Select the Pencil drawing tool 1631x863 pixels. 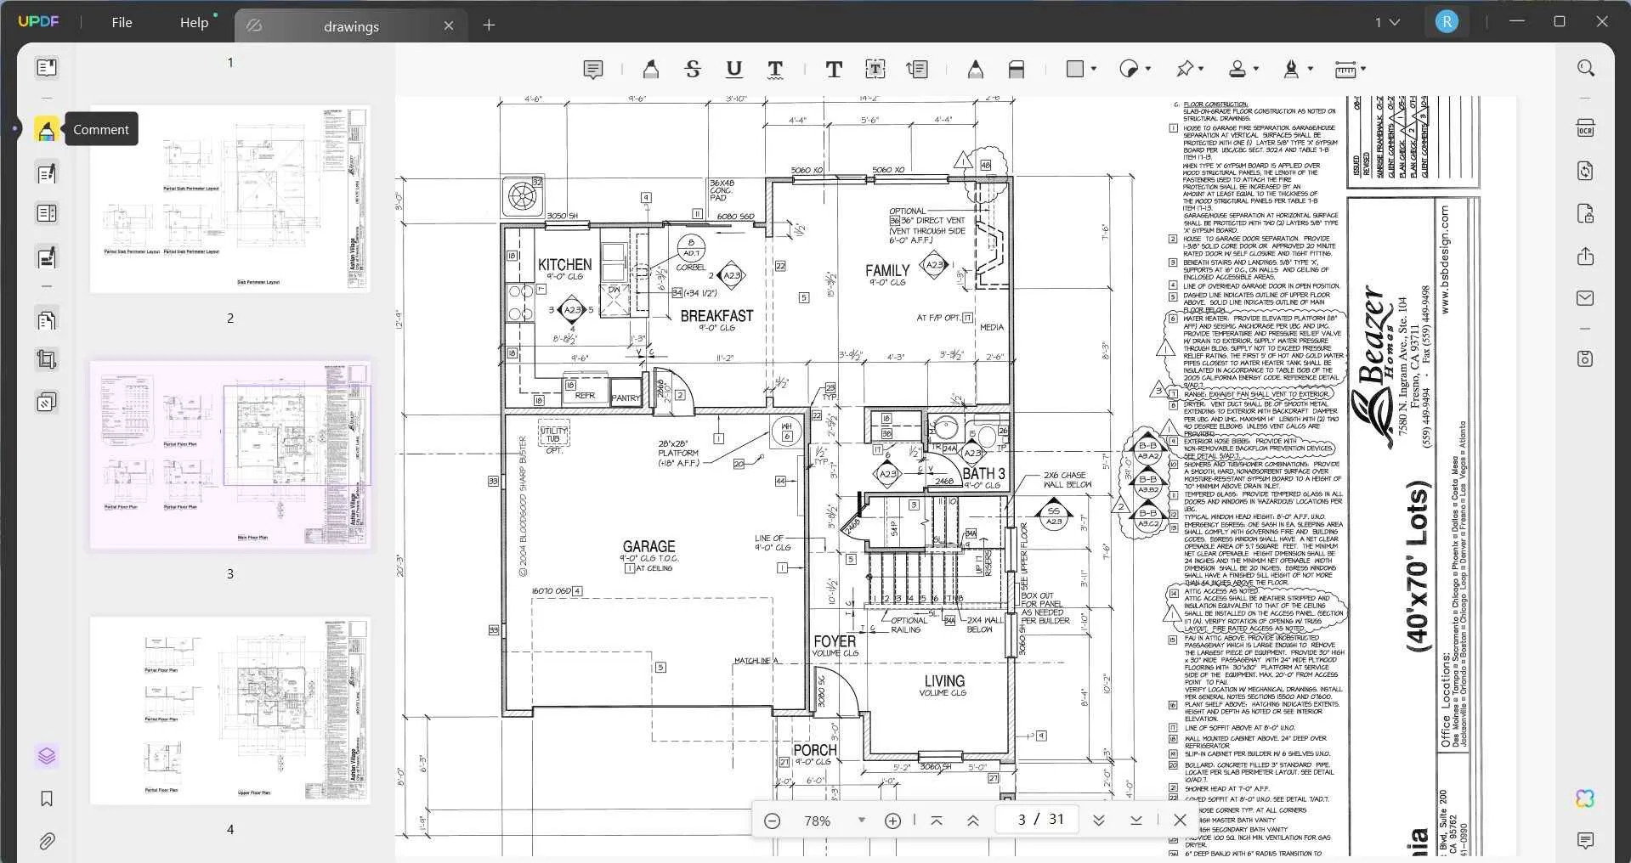coord(975,70)
